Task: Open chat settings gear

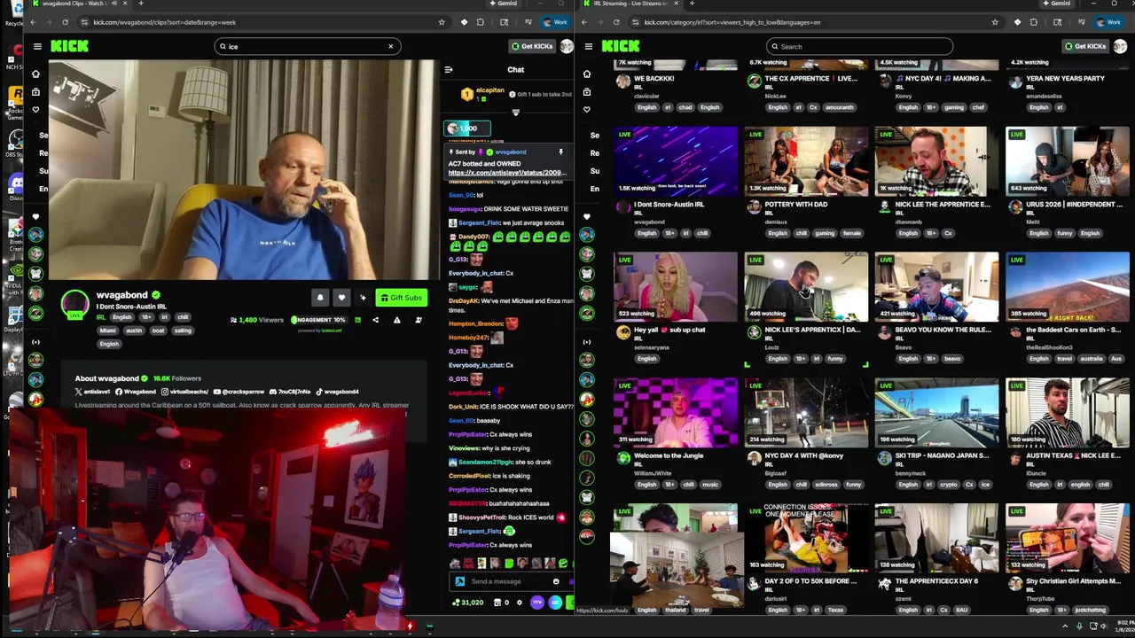Action: [520, 603]
